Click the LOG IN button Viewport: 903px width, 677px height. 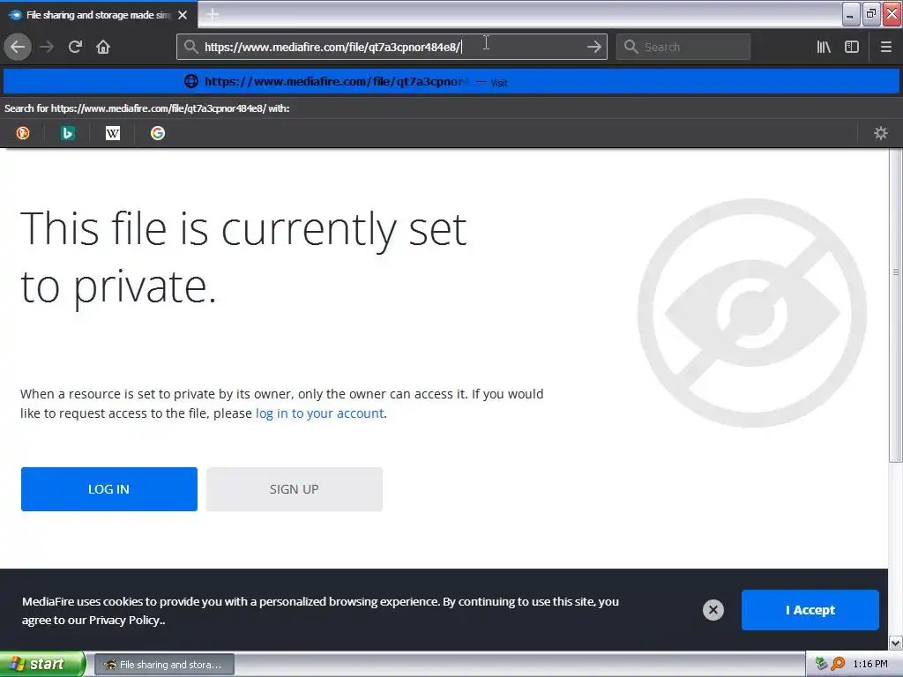pos(108,488)
